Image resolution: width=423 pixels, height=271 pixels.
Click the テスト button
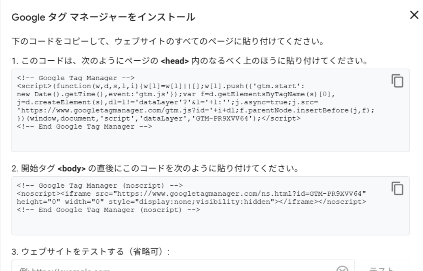[382, 268]
